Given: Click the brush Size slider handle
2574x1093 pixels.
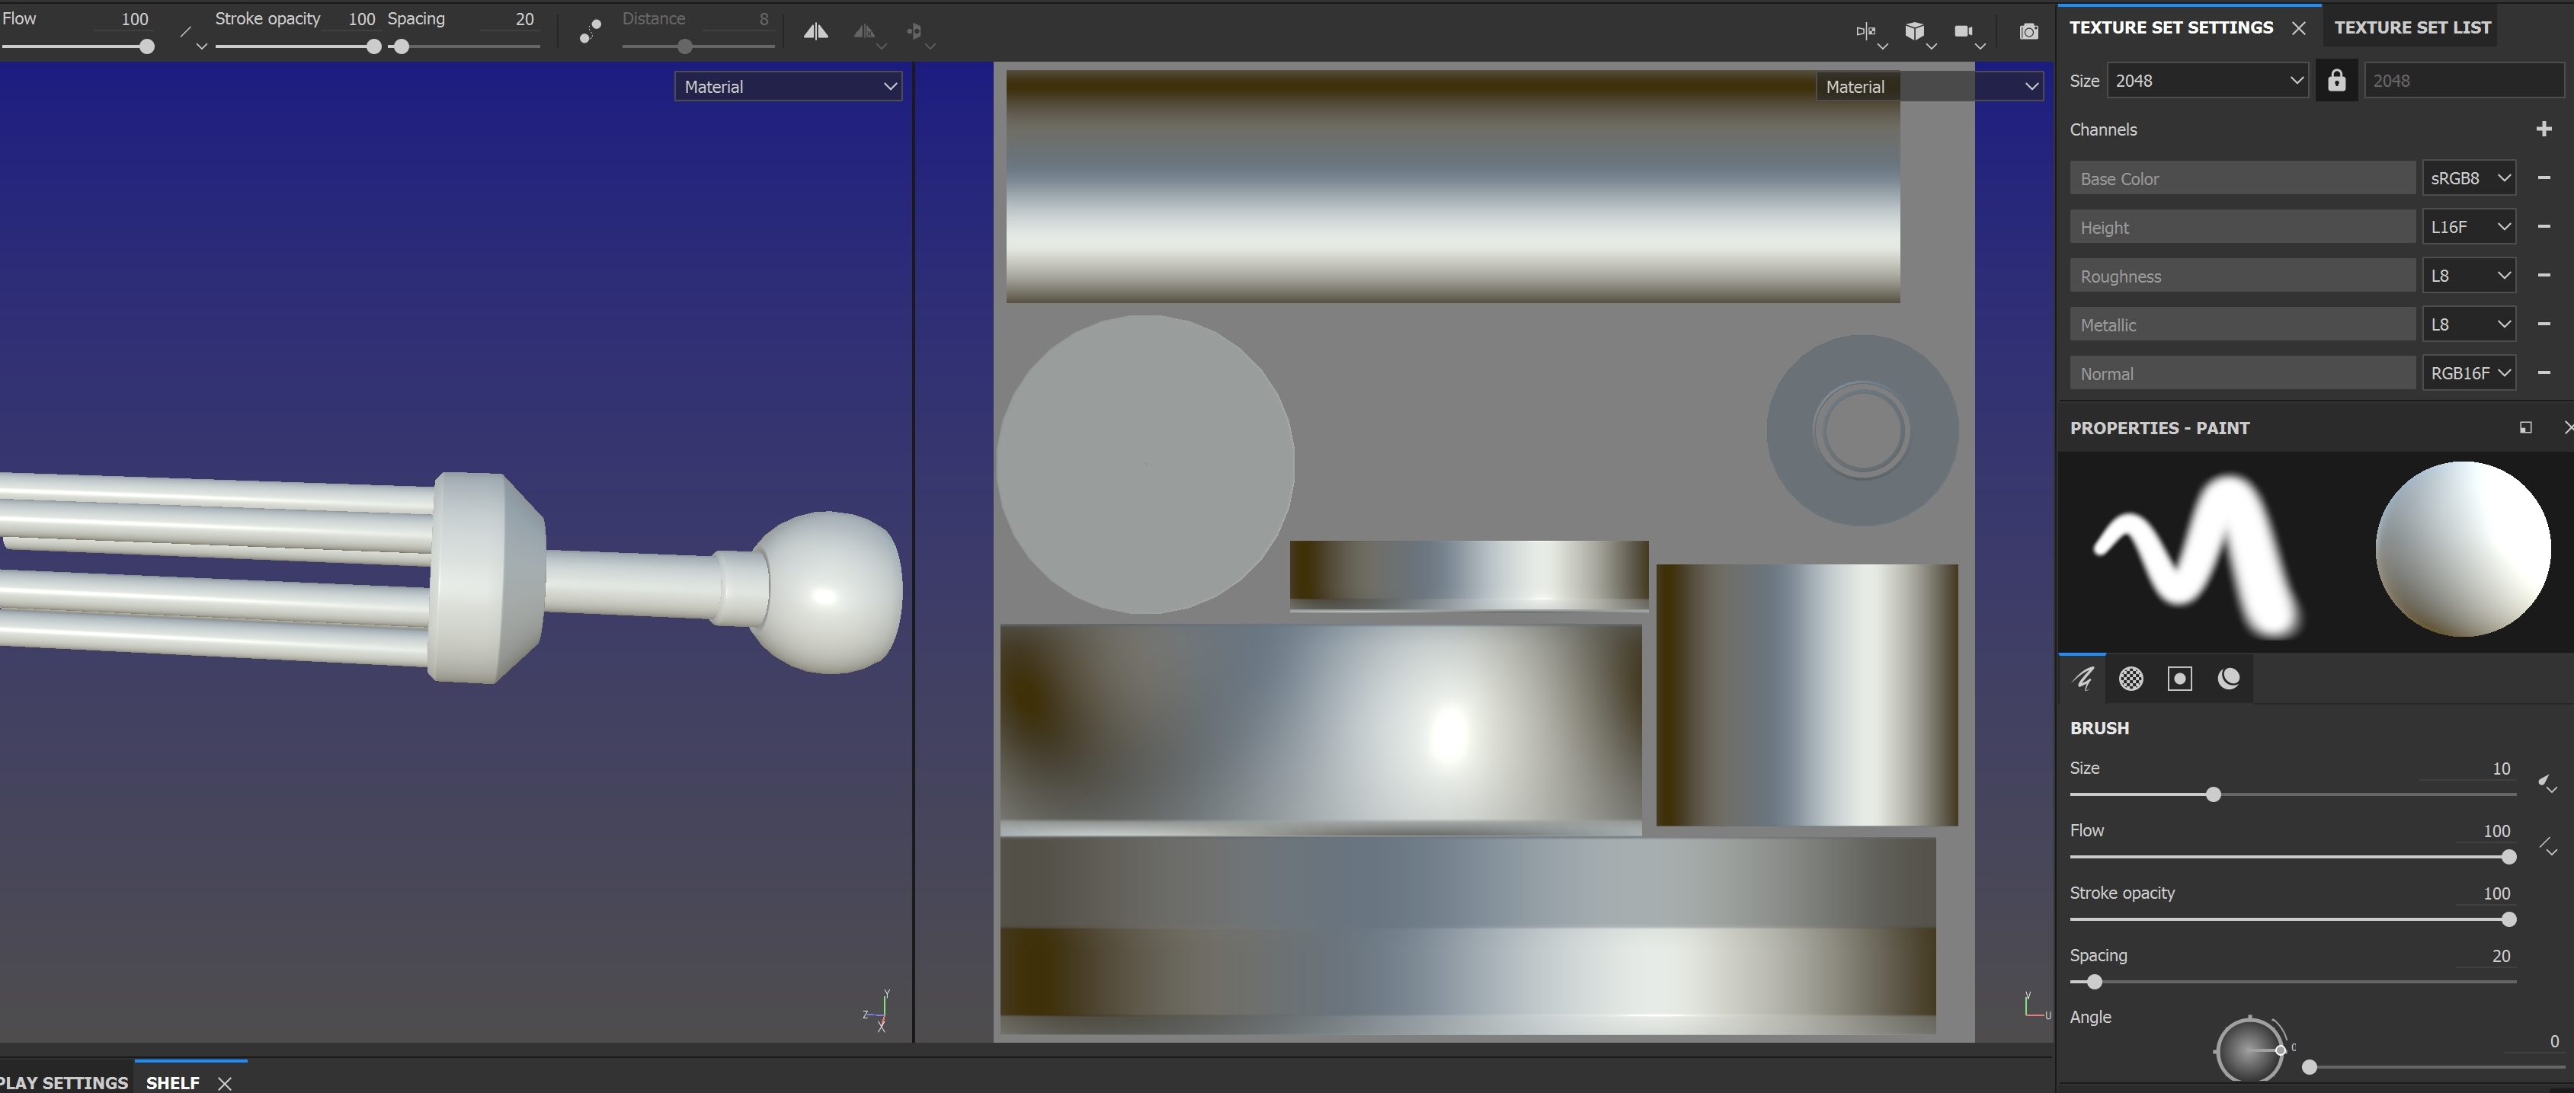Looking at the screenshot, I should tap(2214, 794).
